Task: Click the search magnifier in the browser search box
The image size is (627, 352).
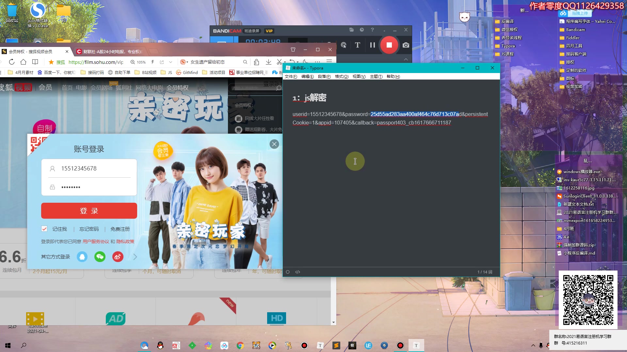Action: pyautogui.click(x=245, y=62)
